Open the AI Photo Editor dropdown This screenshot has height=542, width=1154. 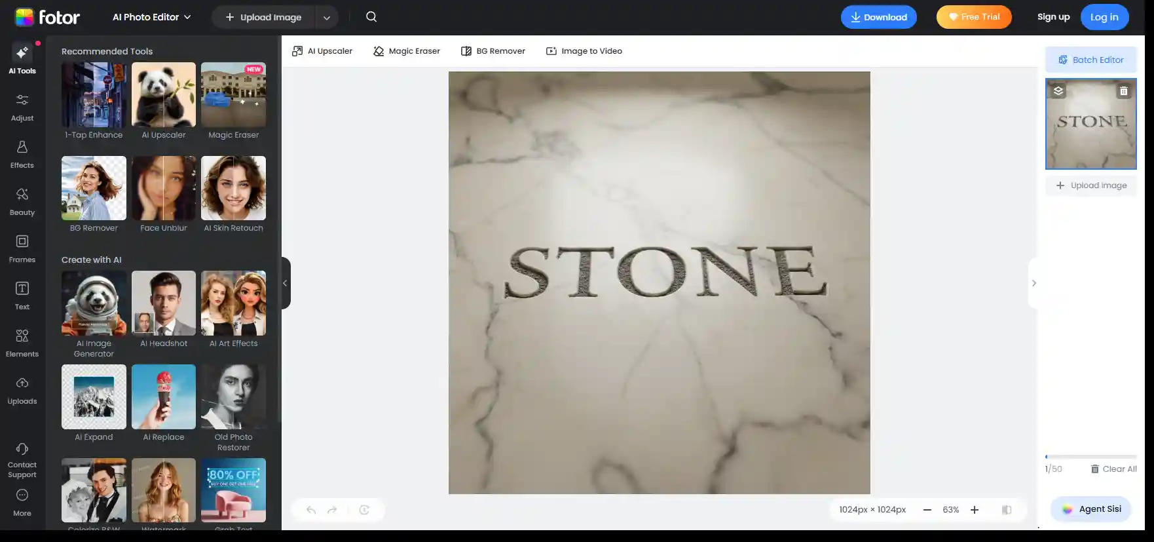152,17
